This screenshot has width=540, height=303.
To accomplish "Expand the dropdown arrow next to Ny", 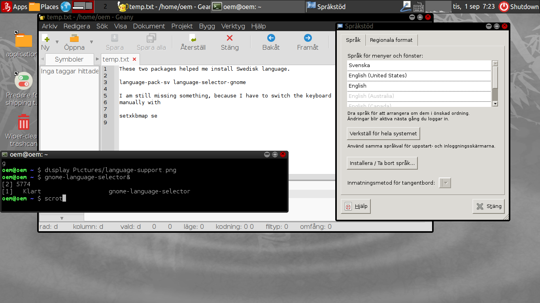I will click(x=57, y=42).
